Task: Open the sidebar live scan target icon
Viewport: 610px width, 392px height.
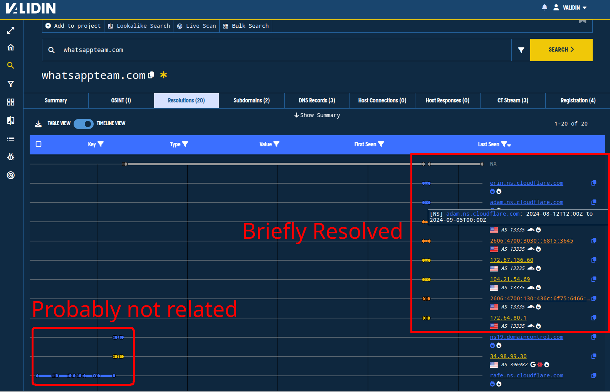Action: coord(11,175)
